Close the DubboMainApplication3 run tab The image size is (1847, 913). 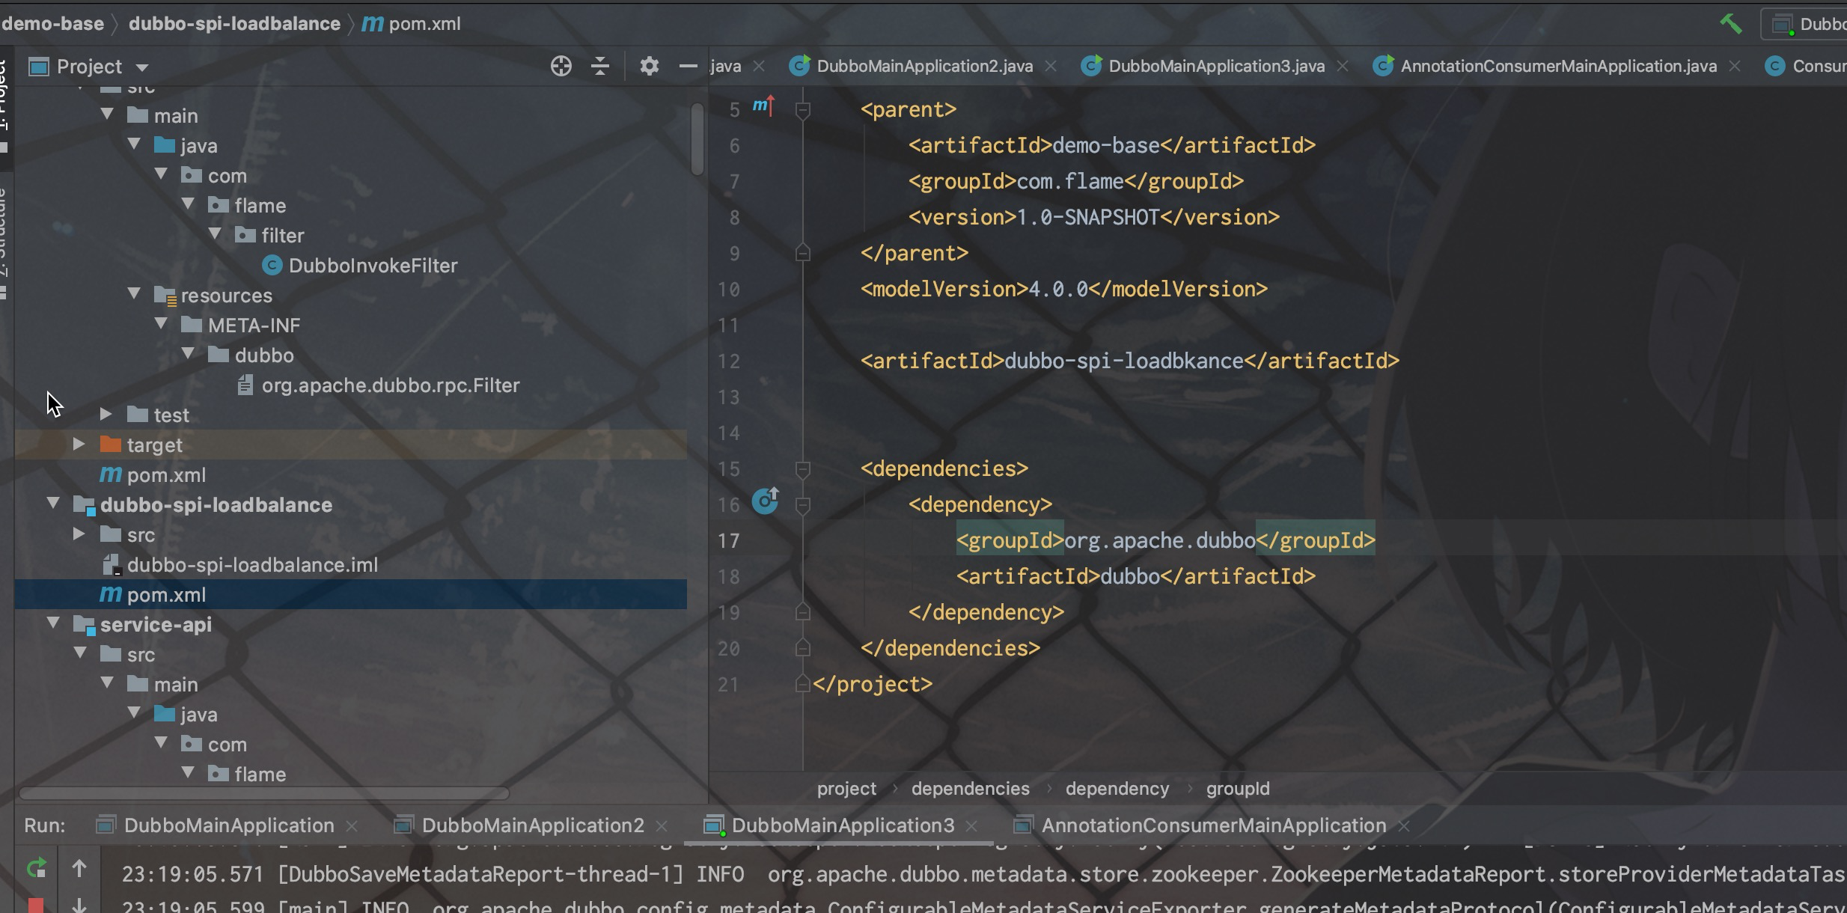coord(971,825)
